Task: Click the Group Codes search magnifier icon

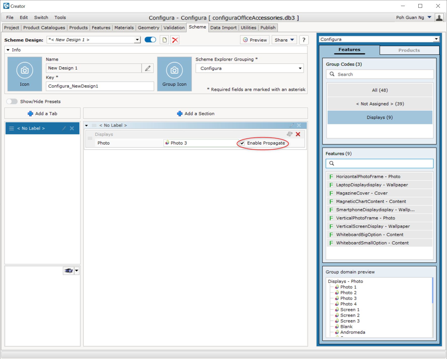Action: [332, 74]
